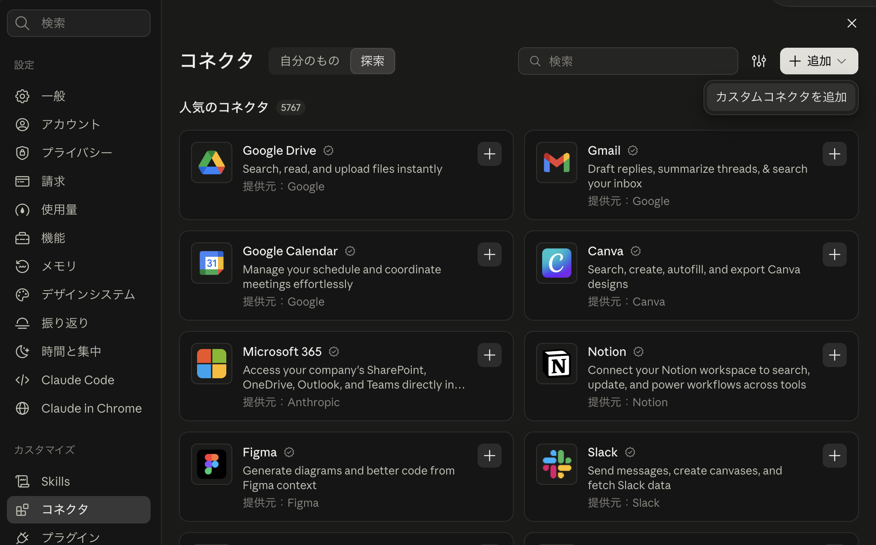Image resolution: width=876 pixels, height=545 pixels.
Task: Click the Google Drive logo
Action: [212, 162]
